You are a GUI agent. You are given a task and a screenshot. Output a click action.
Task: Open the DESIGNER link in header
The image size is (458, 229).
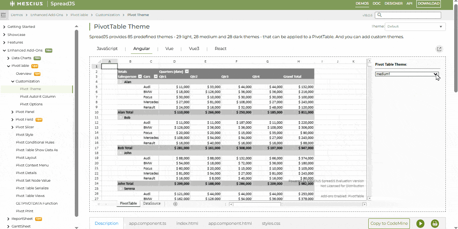coord(393,4)
